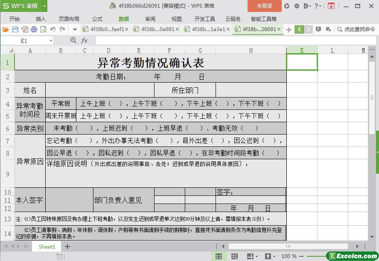Switch to normal view in status bar
Viewport: 379px width, 261px height.
tap(219, 256)
